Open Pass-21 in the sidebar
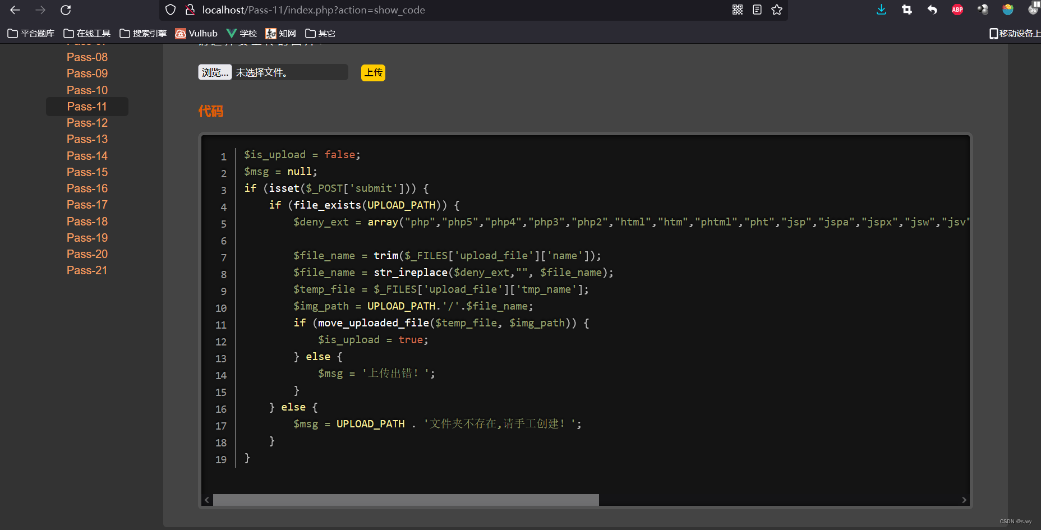Screen dimensions: 1041x530 (87, 270)
